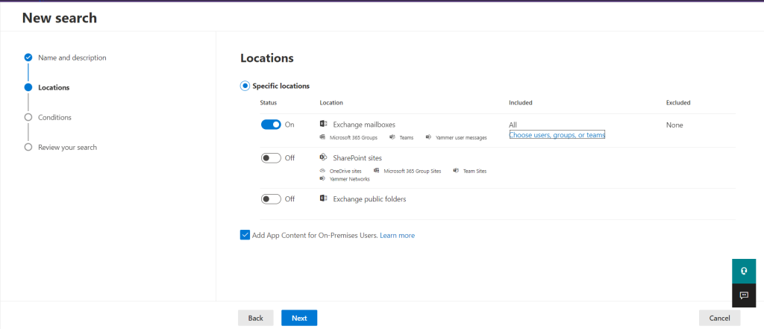Screen dimensions: 764x329
Task: Click the Team Sites icon
Action: pos(456,171)
